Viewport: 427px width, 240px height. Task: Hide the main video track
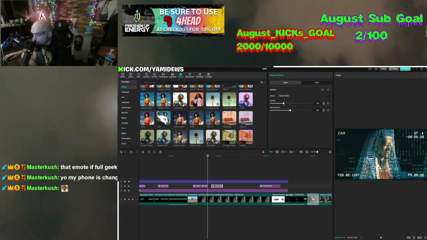[x=129, y=199]
